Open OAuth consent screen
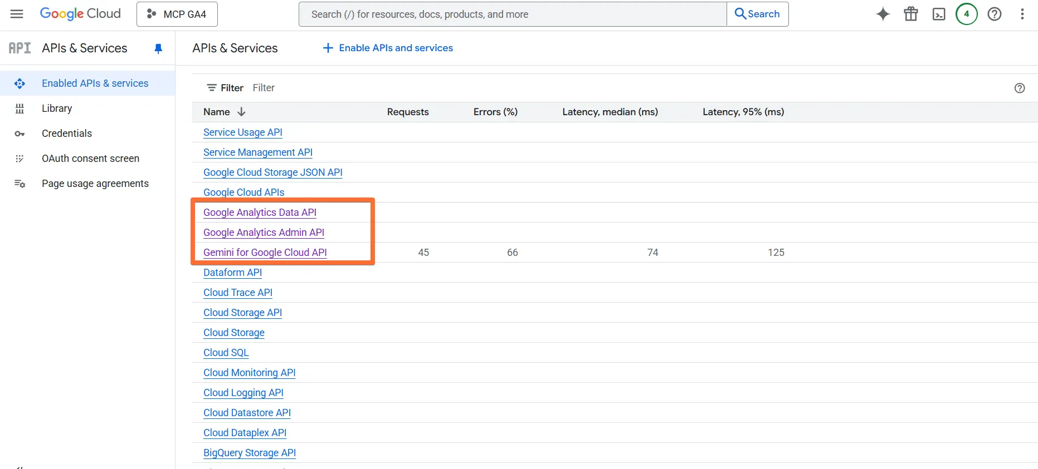The image size is (1038, 469). 90,159
